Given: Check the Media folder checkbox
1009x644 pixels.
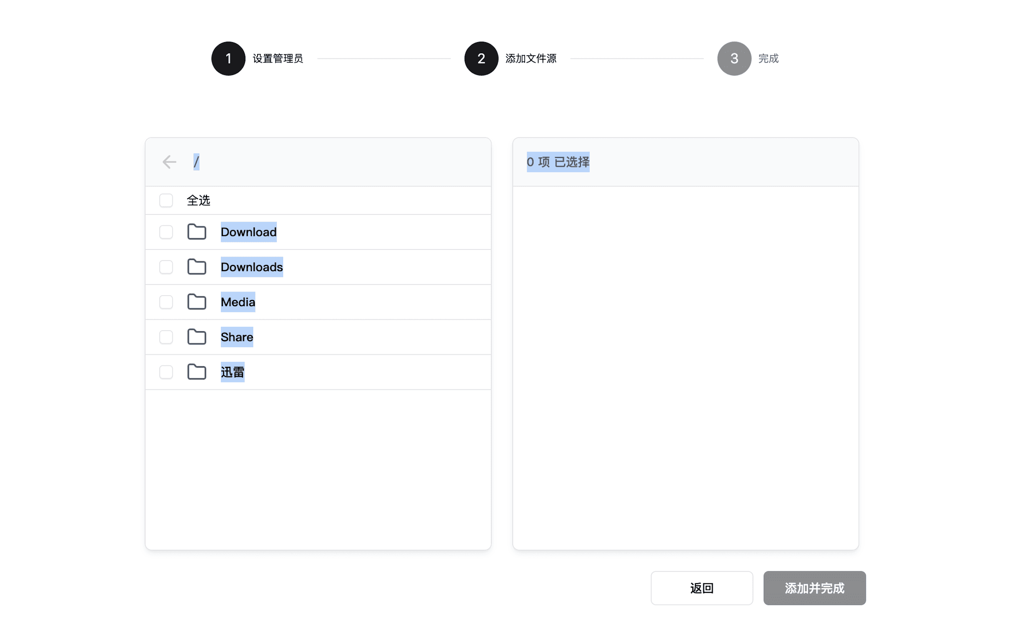Looking at the screenshot, I should 166,302.
